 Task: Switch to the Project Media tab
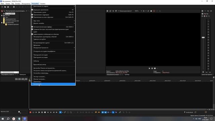[x=7, y=75]
